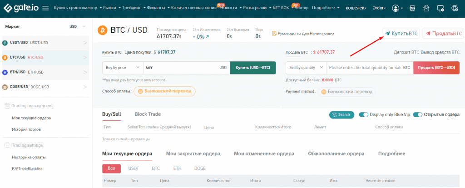This screenshot has height=188, width=465.
Task: Open История торгов in sidebar
Action: pyautogui.click(x=26, y=129)
